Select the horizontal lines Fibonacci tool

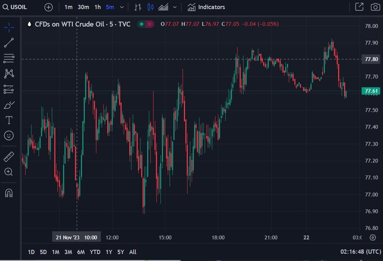(9, 58)
